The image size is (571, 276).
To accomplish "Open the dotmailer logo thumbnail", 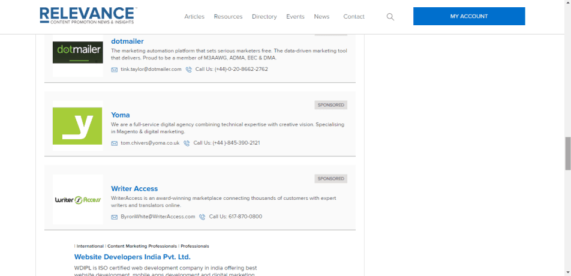I will pyautogui.click(x=77, y=52).
